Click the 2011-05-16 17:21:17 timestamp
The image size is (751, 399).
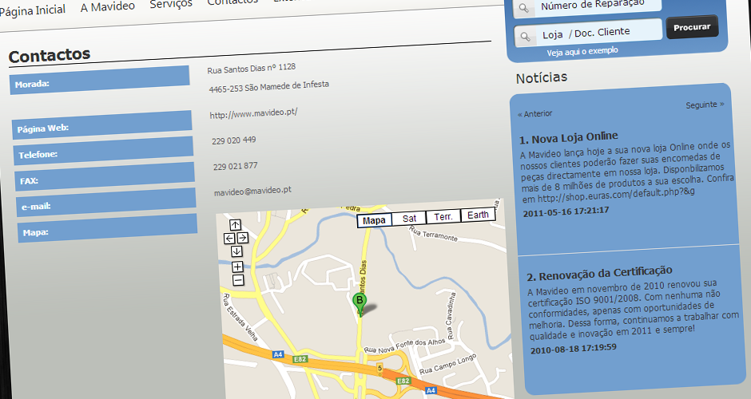(566, 211)
